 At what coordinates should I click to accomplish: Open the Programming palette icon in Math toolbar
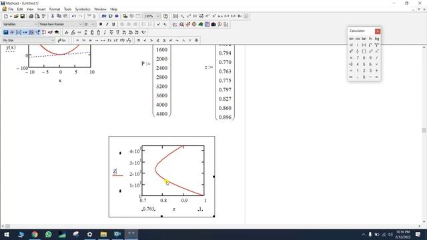pyautogui.click(x=44, y=33)
